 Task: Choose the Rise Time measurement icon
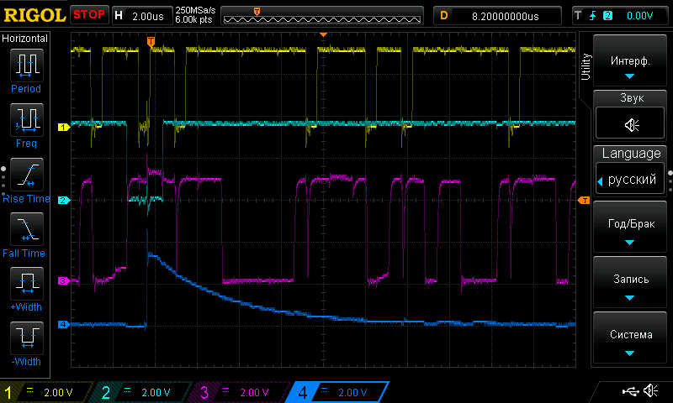25,174
